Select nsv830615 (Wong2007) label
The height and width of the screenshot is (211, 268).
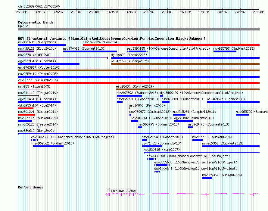(36, 131)
